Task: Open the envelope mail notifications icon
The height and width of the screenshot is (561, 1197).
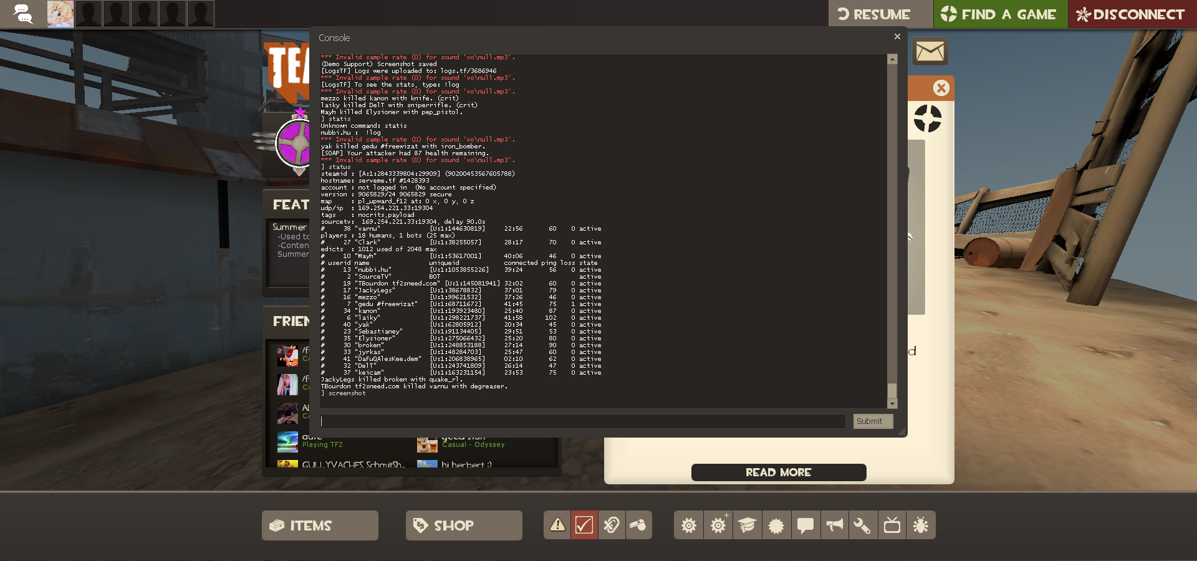Action: click(930, 52)
